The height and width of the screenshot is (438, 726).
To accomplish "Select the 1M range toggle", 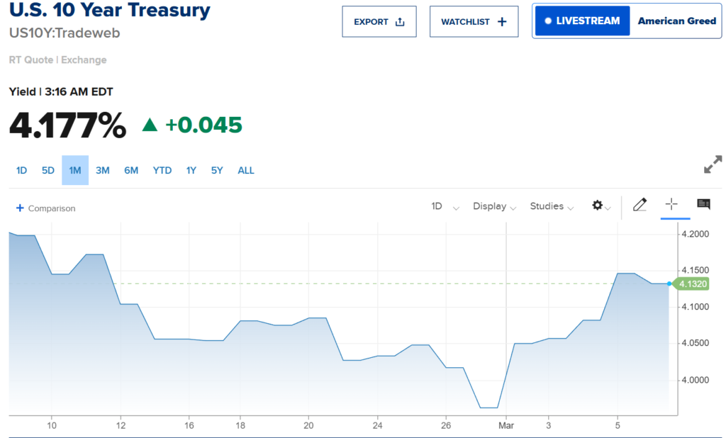I will 75,170.
